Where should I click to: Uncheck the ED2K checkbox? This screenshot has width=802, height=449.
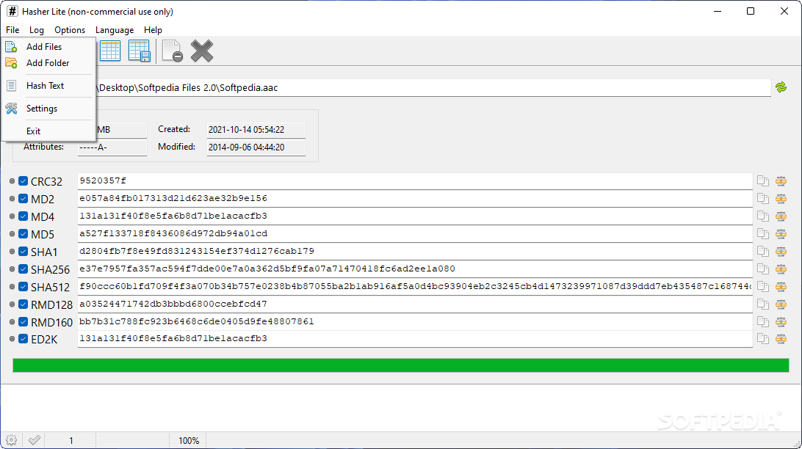click(x=23, y=339)
